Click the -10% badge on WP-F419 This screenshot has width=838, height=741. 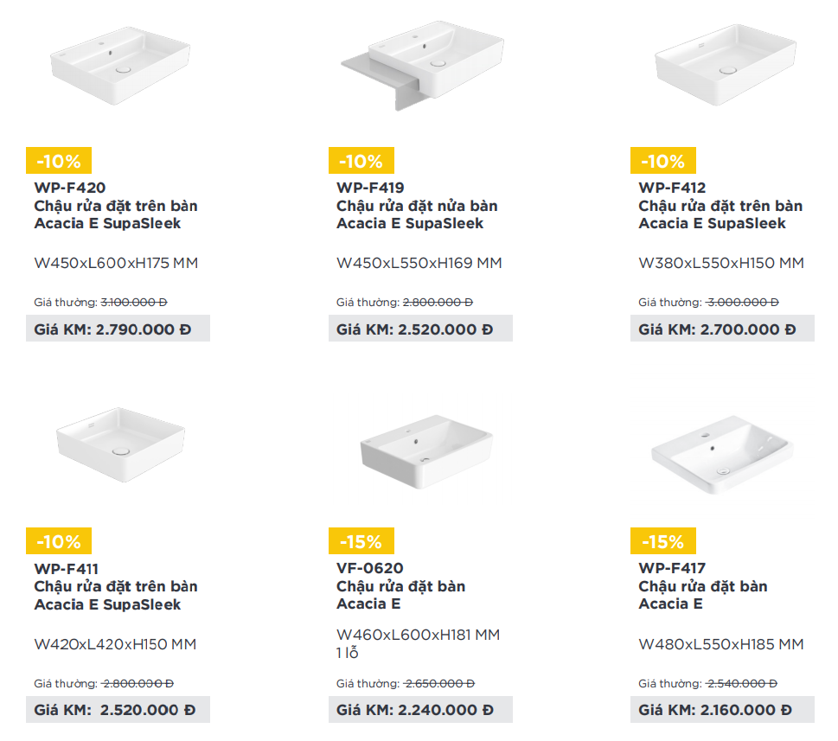coord(361,160)
